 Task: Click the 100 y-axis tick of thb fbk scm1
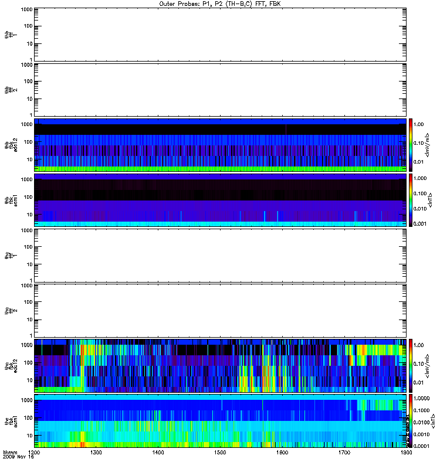[28, 197]
